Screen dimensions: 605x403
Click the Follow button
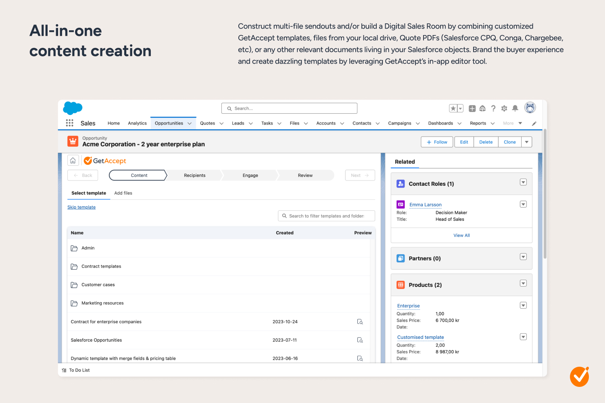tap(437, 142)
